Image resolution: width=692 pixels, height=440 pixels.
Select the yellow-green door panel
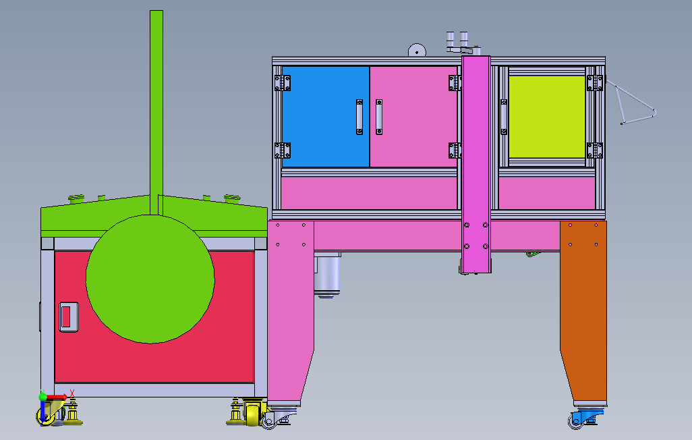coord(547,117)
